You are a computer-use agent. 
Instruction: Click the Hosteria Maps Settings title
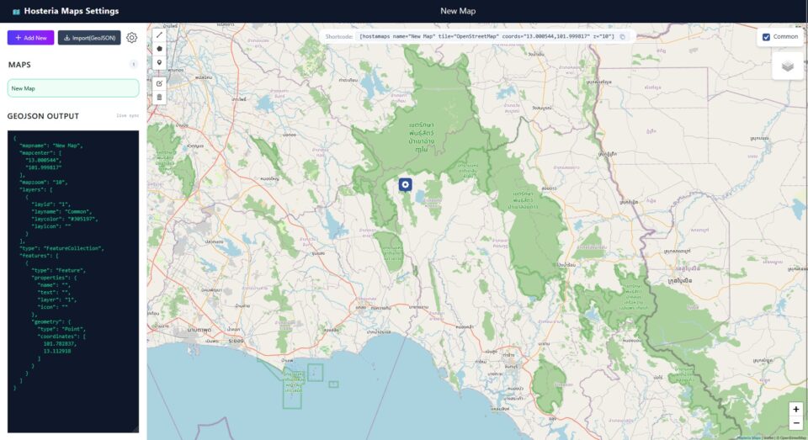click(71, 11)
